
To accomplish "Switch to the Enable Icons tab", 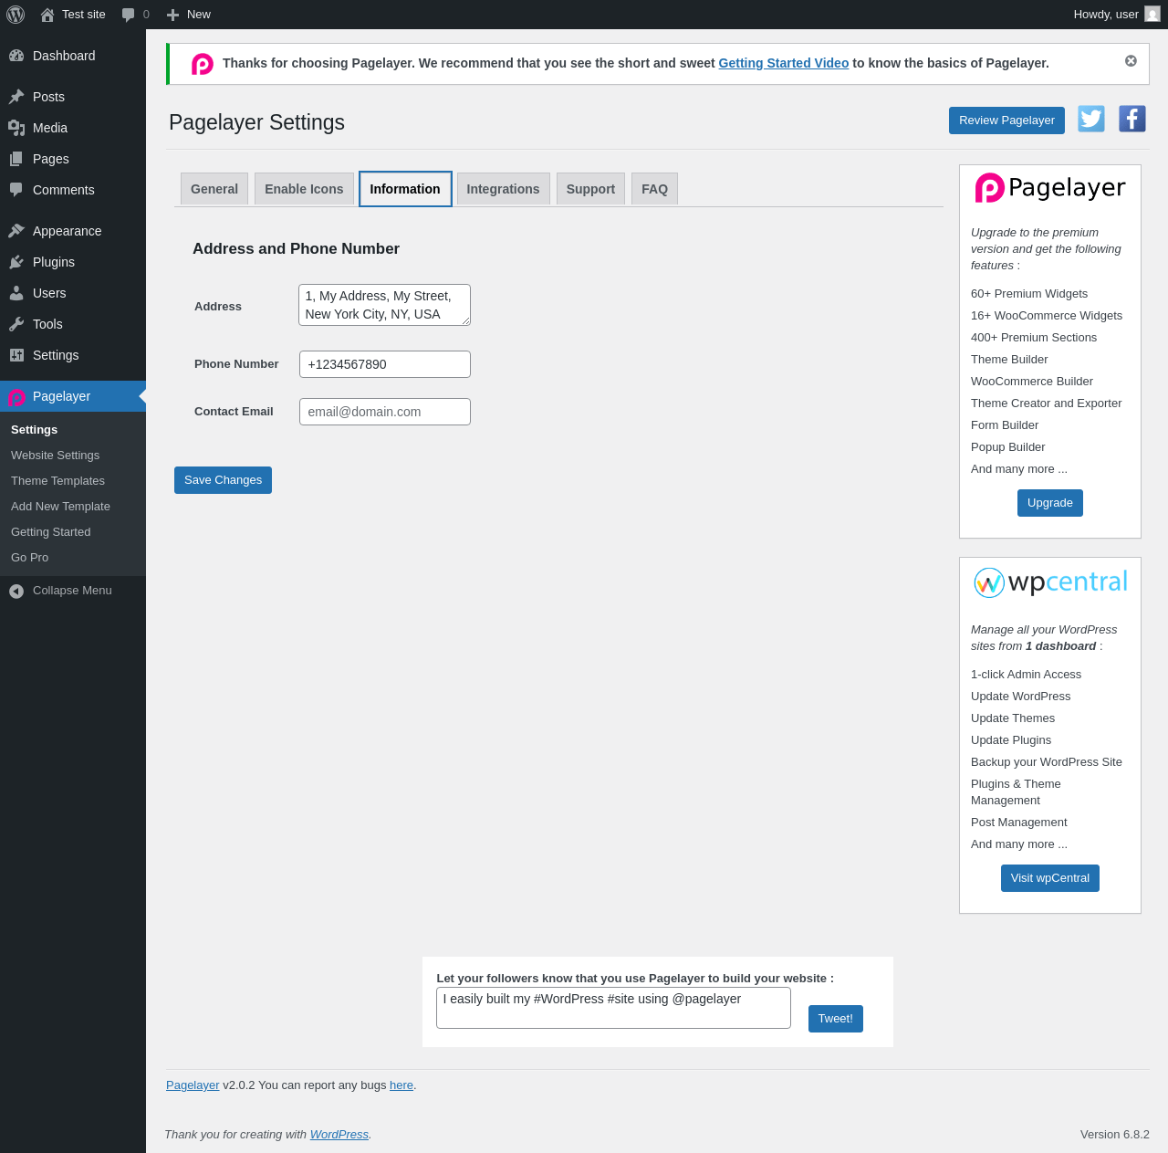I will [304, 189].
